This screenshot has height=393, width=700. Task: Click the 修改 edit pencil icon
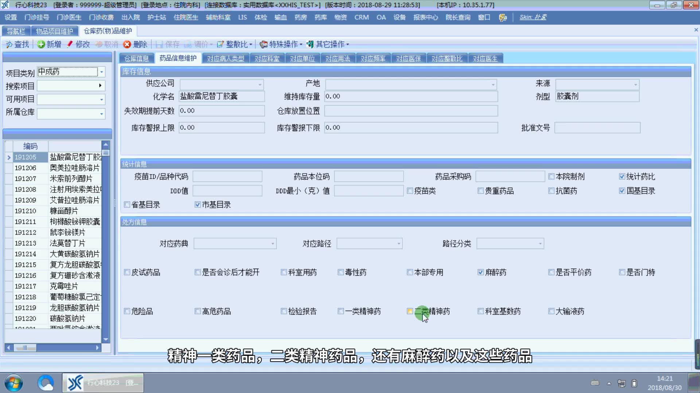pos(70,44)
